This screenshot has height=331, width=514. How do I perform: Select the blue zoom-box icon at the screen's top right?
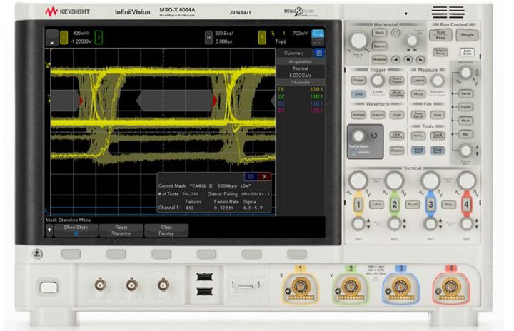(317, 34)
